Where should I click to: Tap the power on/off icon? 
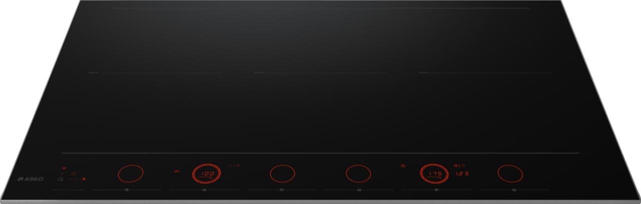point(60,179)
